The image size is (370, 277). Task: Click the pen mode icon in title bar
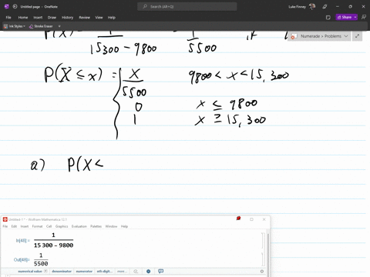click(x=325, y=7)
